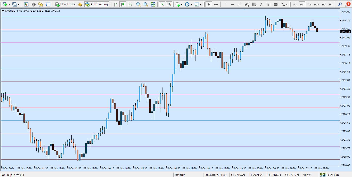Click the Templates icon

coord(197,4)
